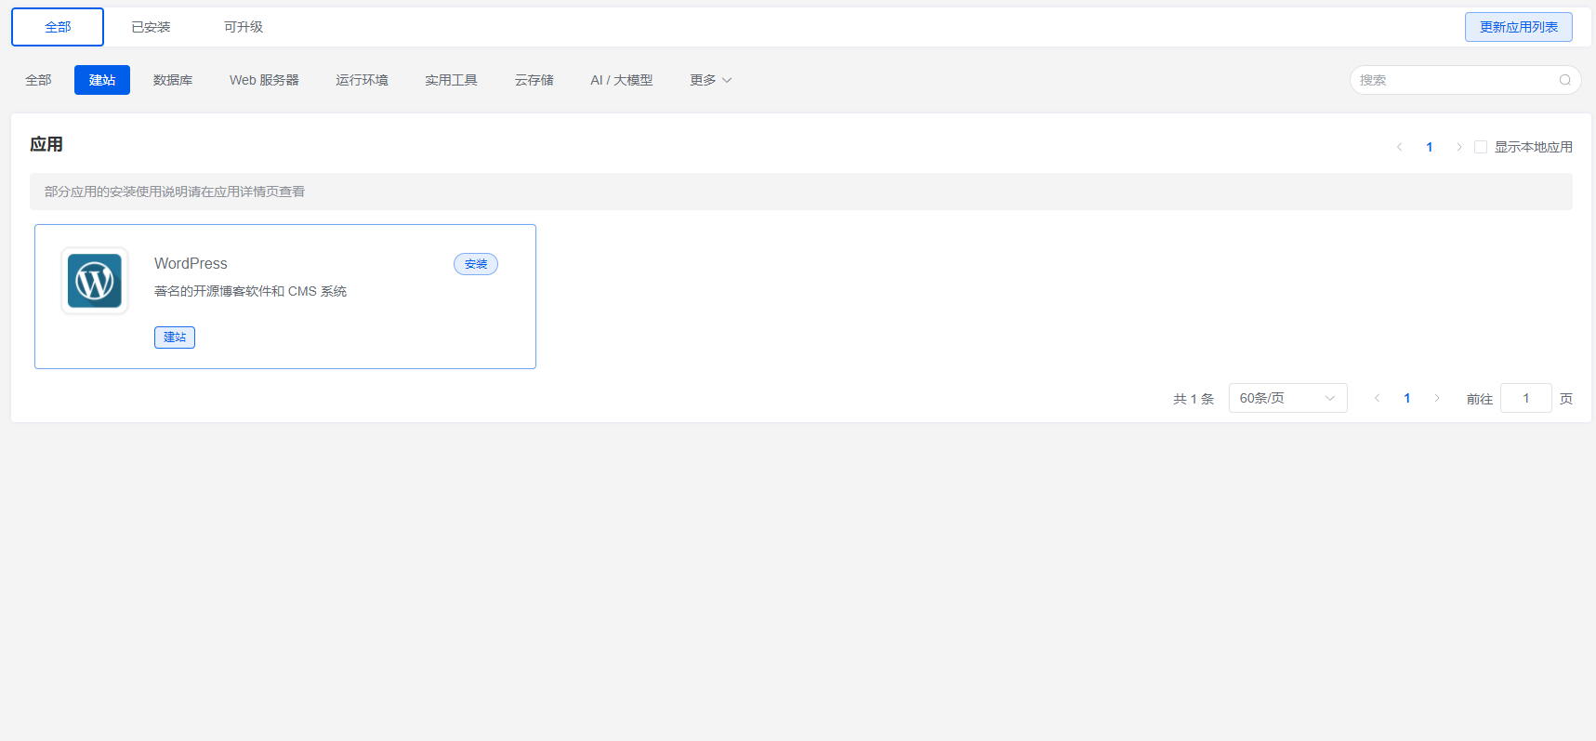
Task: Select the 数据库 category filter
Action: click(173, 80)
